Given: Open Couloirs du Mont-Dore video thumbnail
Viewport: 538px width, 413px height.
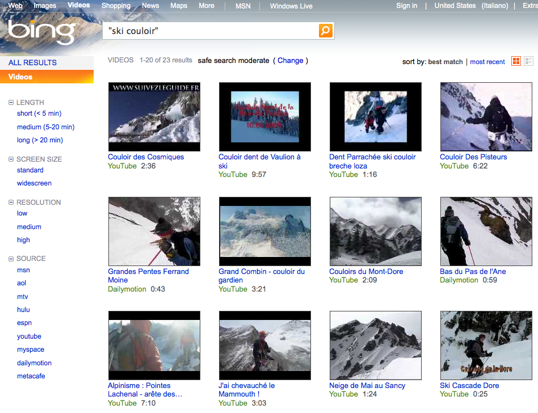Looking at the screenshot, I should pos(375,231).
